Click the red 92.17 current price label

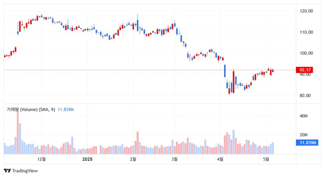[x=305, y=70]
